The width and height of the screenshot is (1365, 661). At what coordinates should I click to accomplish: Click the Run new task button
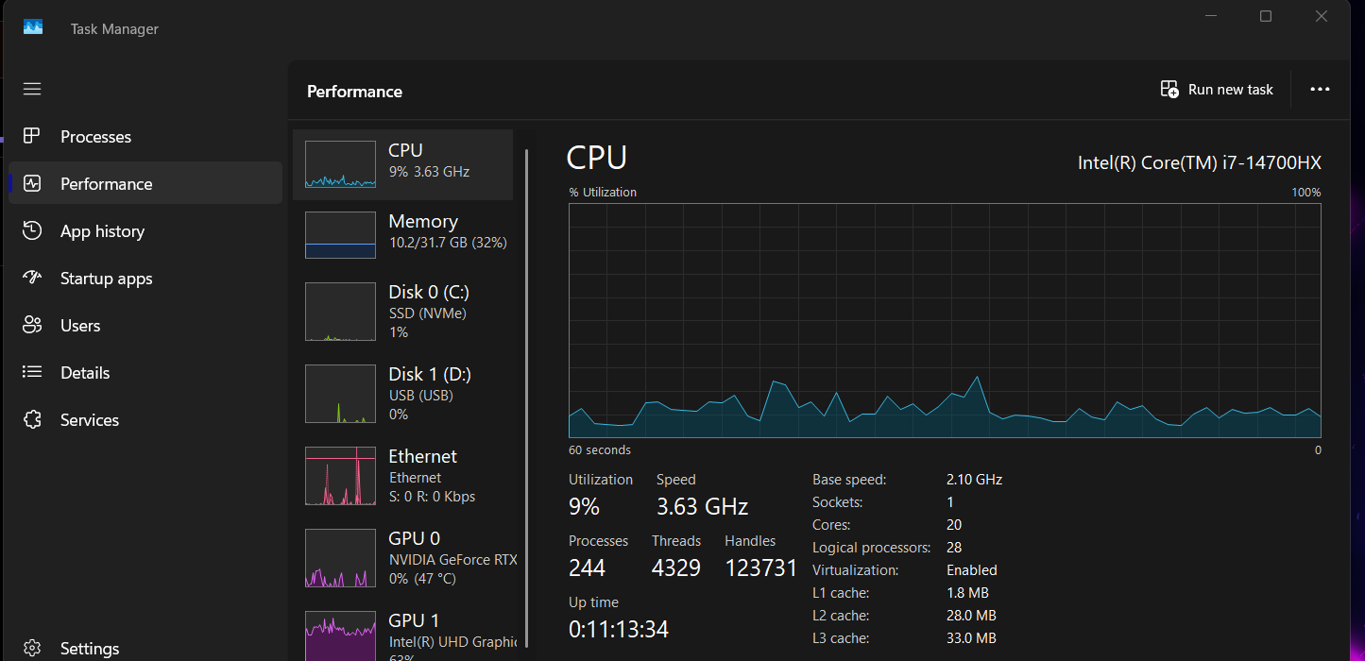[1217, 90]
